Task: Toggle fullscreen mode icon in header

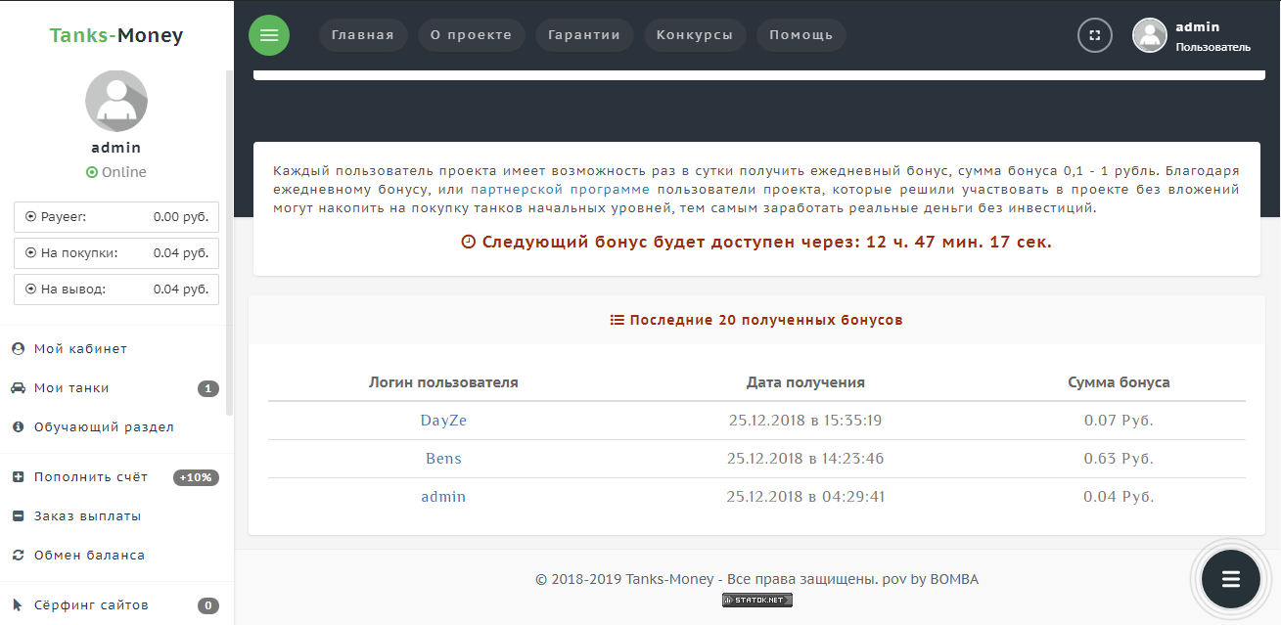Action: [x=1095, y=35]
